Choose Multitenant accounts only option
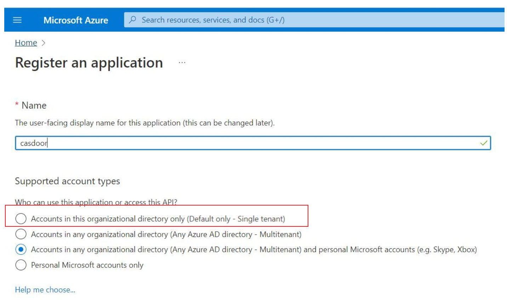This screenshot has height=300, width=507. click(21, 234)
